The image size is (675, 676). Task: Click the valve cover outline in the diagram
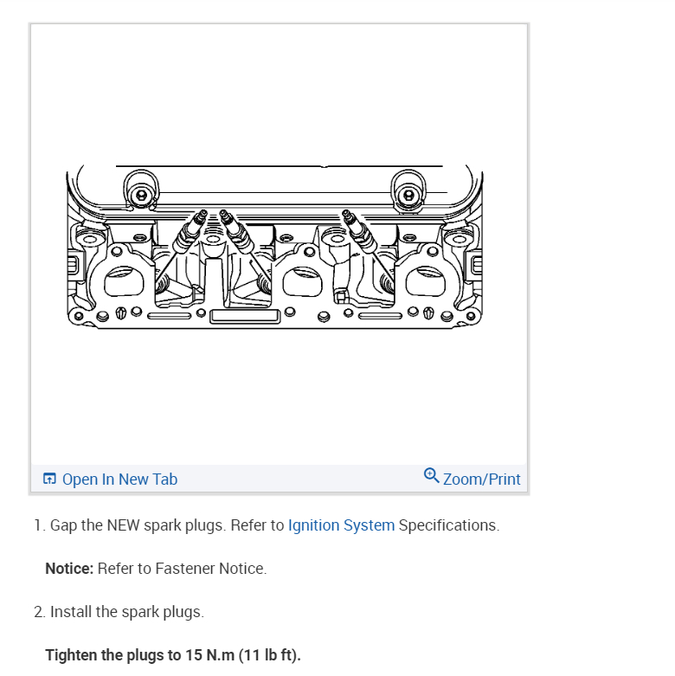[x=274, y=190]
